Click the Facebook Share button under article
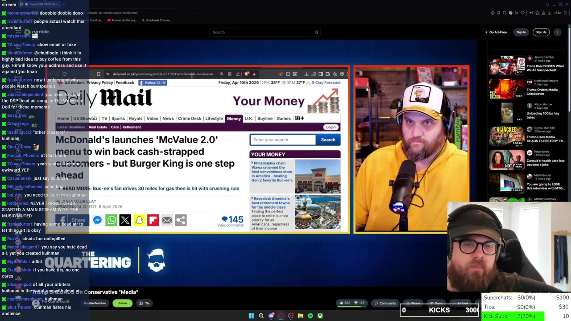Screen dimensions: 571x321 [x=72, y=220]
